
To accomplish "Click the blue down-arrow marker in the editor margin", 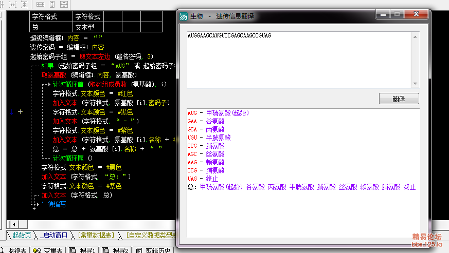I will tap(11, 112).
